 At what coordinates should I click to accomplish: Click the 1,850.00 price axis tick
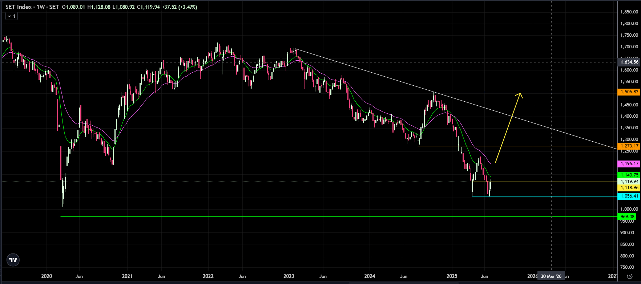pyautogui.click(x=629, y=12)
